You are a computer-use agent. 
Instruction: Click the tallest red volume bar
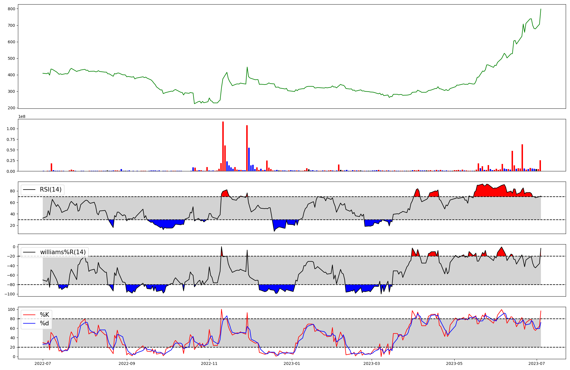pos(223,147)
